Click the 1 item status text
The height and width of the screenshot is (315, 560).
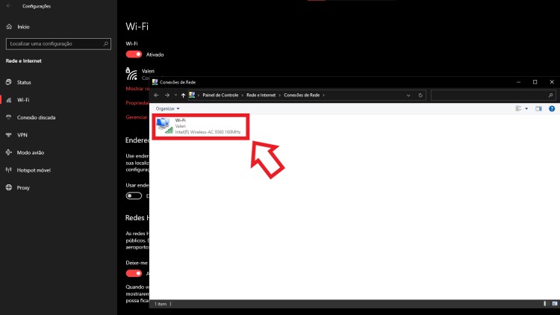[x=161, y=304]
